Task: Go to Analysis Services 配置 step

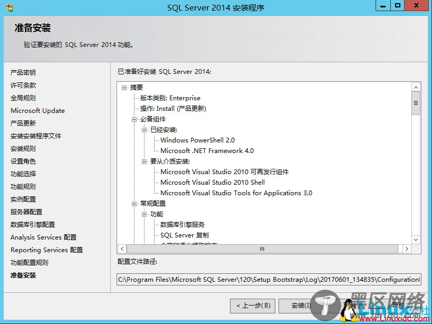Action: [x=44, y=237]
